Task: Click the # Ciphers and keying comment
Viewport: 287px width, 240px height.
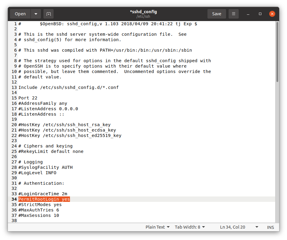Action: pos(46,146)
